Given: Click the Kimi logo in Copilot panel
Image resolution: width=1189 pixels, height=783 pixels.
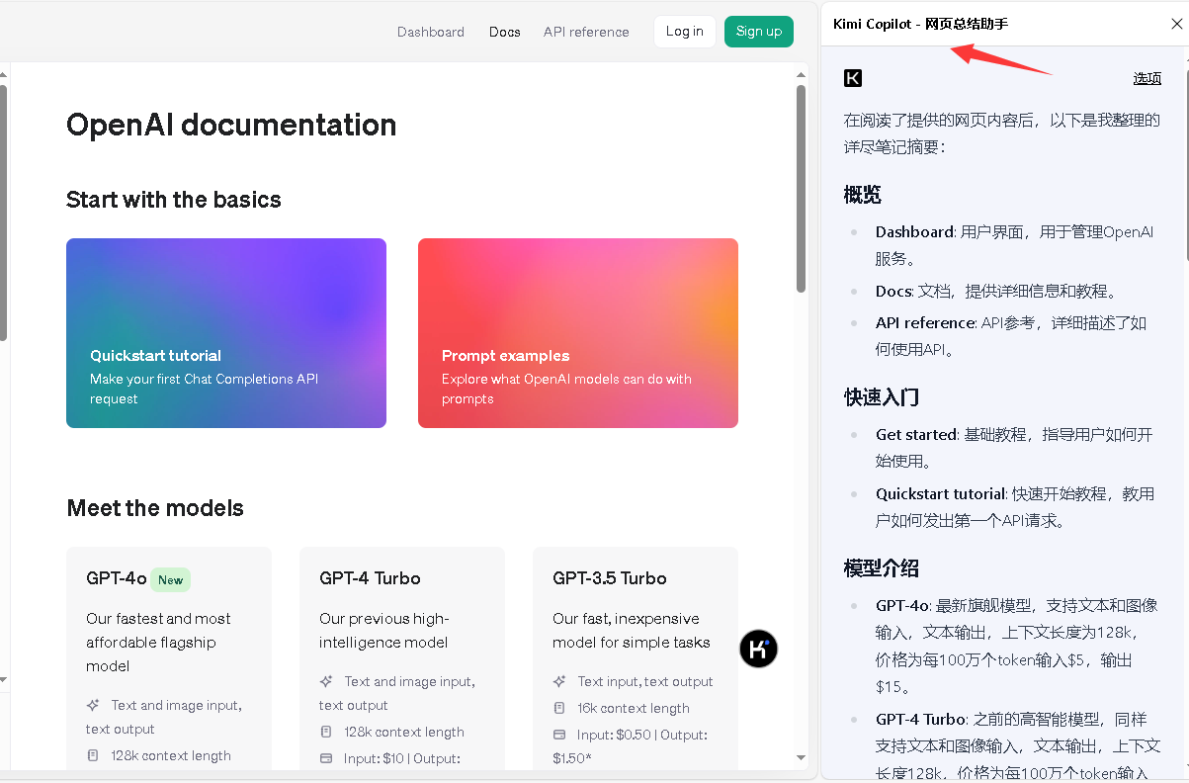Looking at the screenshot, I should click(853, 78).
